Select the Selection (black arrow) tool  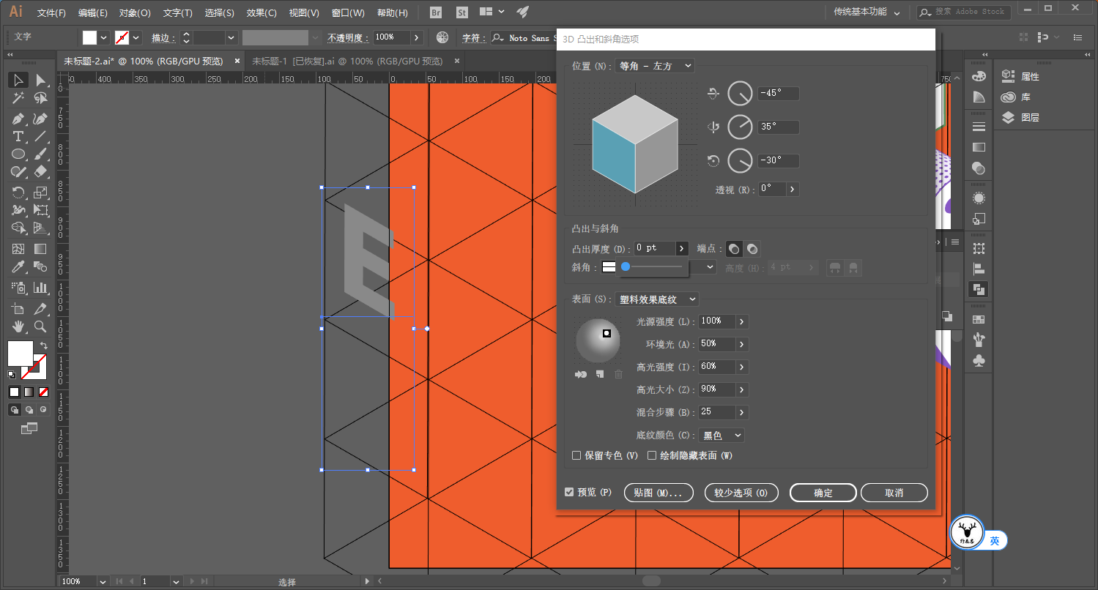coord(18,80)
